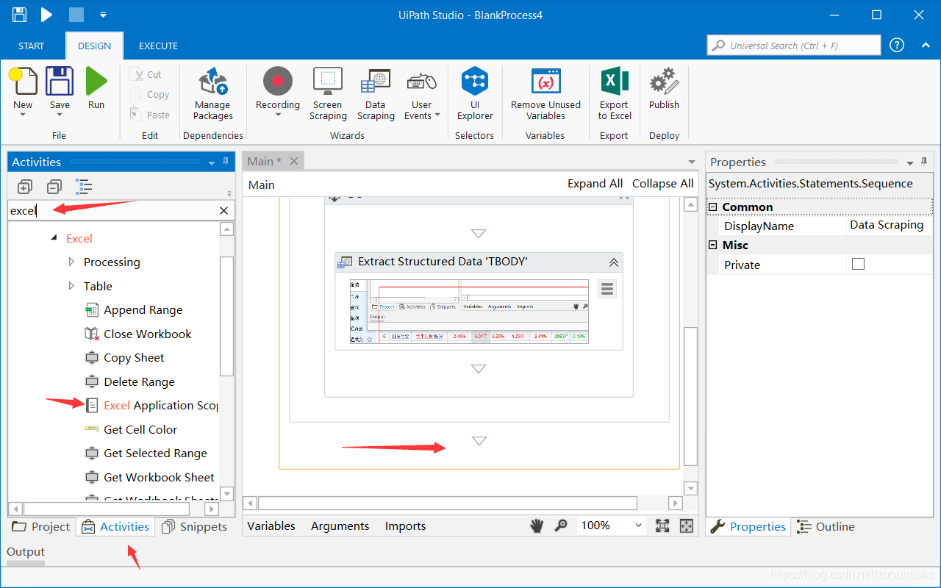The height and width of the screenshot is (588, 941).
Task: Click the tree view options icon in Activities
Action: click(x=85, y=187)
